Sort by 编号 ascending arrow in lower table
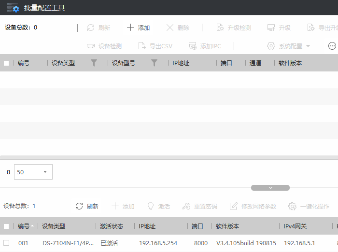Viewport: 338px width, 252px height. pyautogui.click(x=32, y=226)
